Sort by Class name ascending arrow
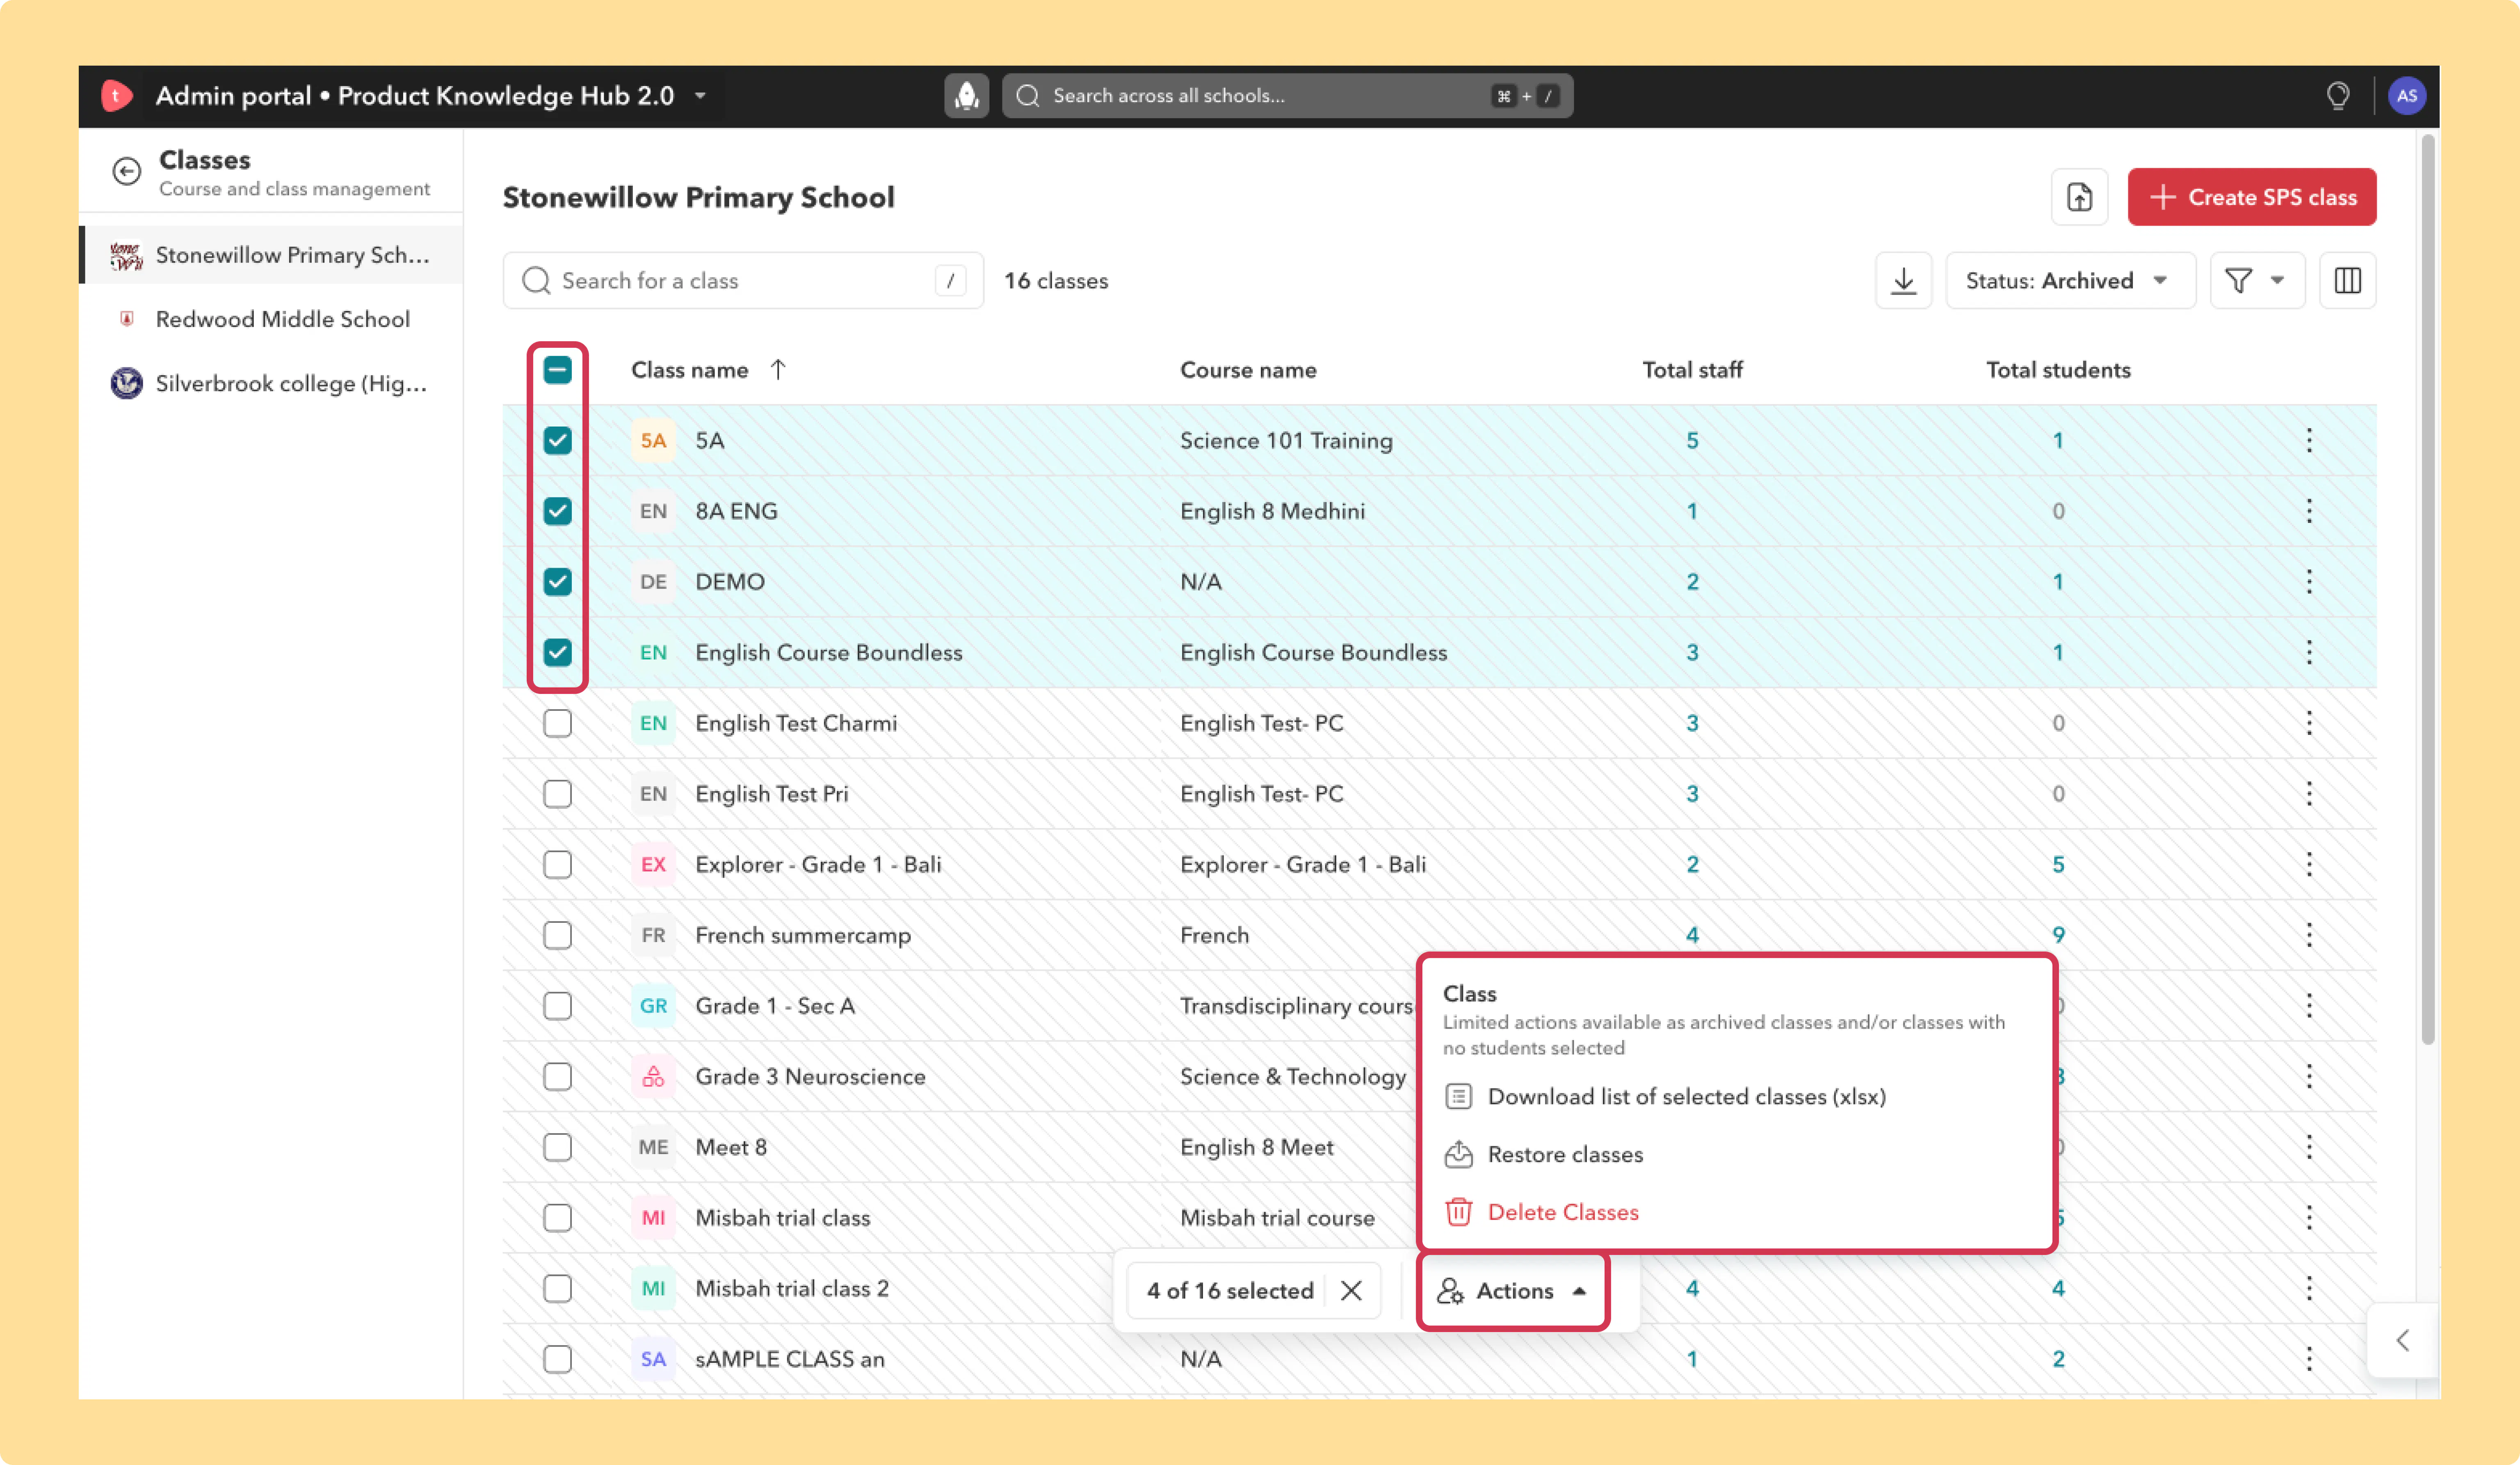Image resolution: width=2520 pixels, height=1465 pixels. [x=778, y=370]
